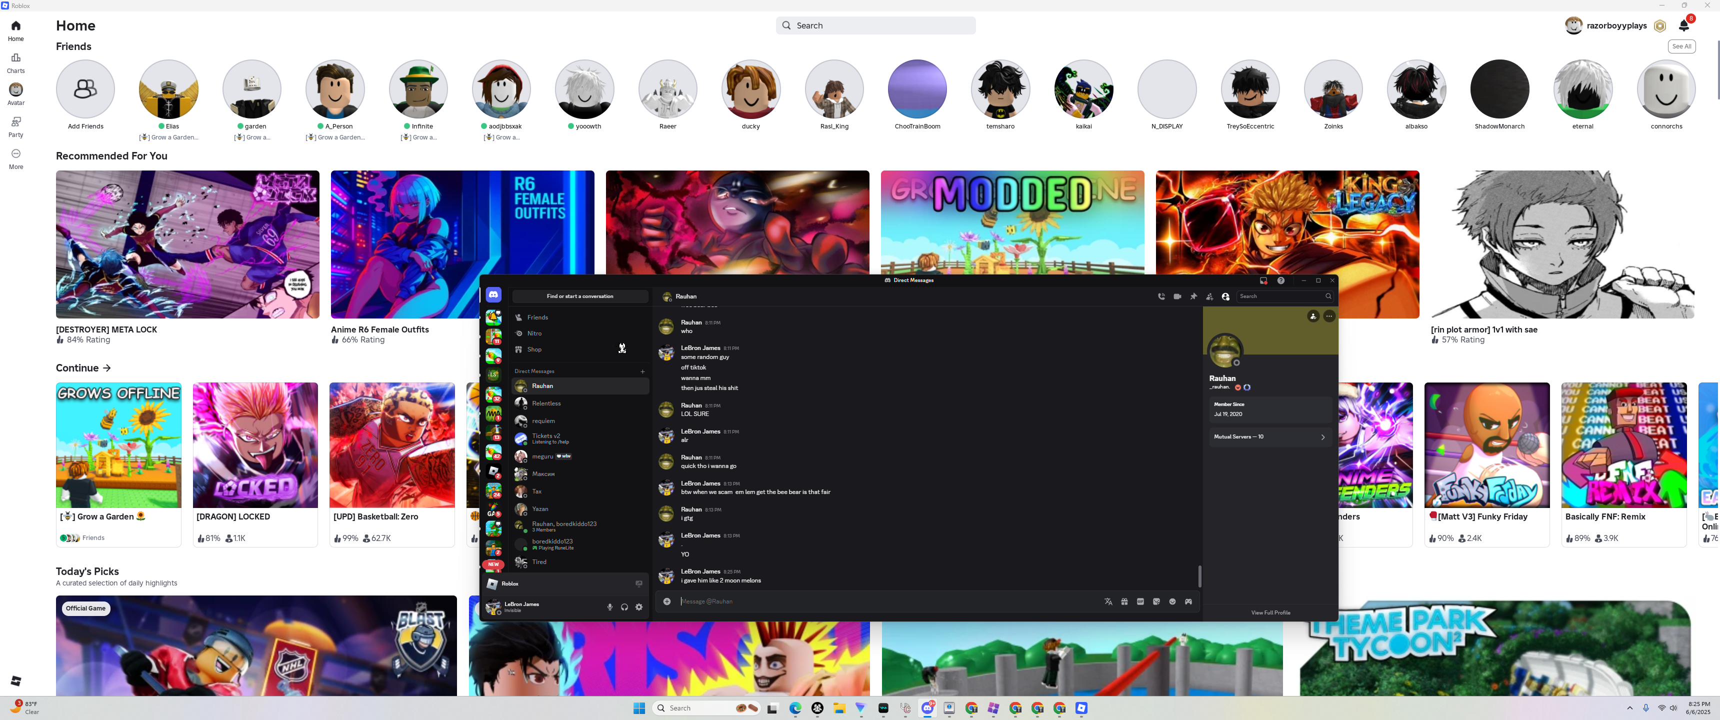Open the translate icon in the message bar

[x=1108, y=602]
